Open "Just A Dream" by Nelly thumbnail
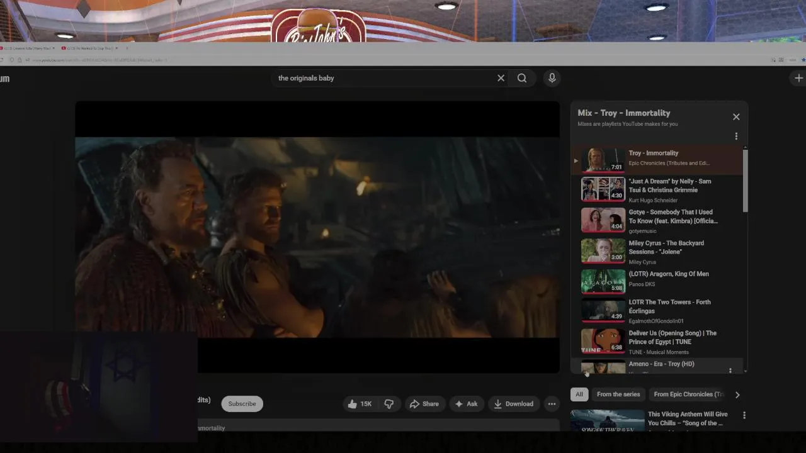806x453 pixels. pos(603,189)
